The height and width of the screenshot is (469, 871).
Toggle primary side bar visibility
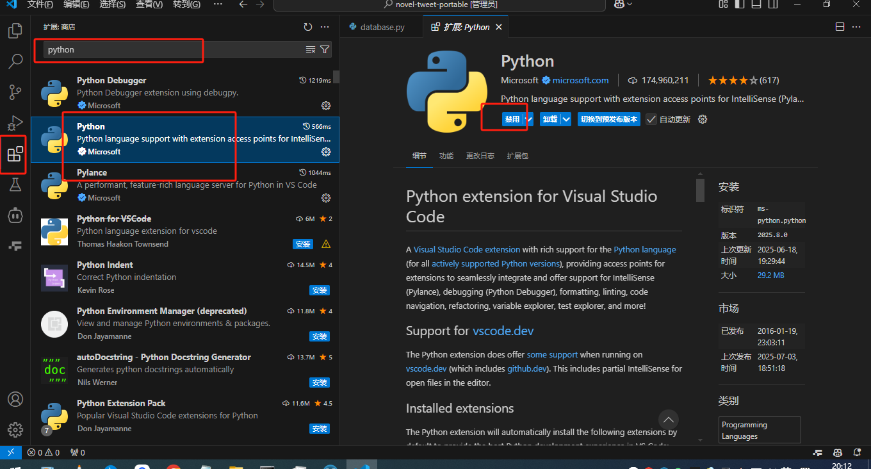pyautogui.click(x=740, y=4)
